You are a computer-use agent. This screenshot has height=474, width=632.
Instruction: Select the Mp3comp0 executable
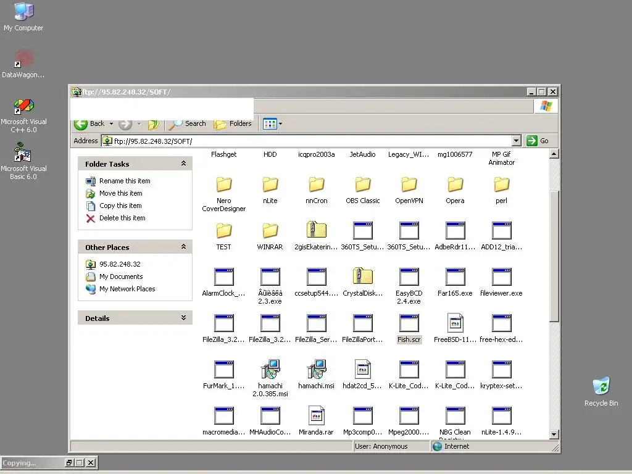[363, 422]
